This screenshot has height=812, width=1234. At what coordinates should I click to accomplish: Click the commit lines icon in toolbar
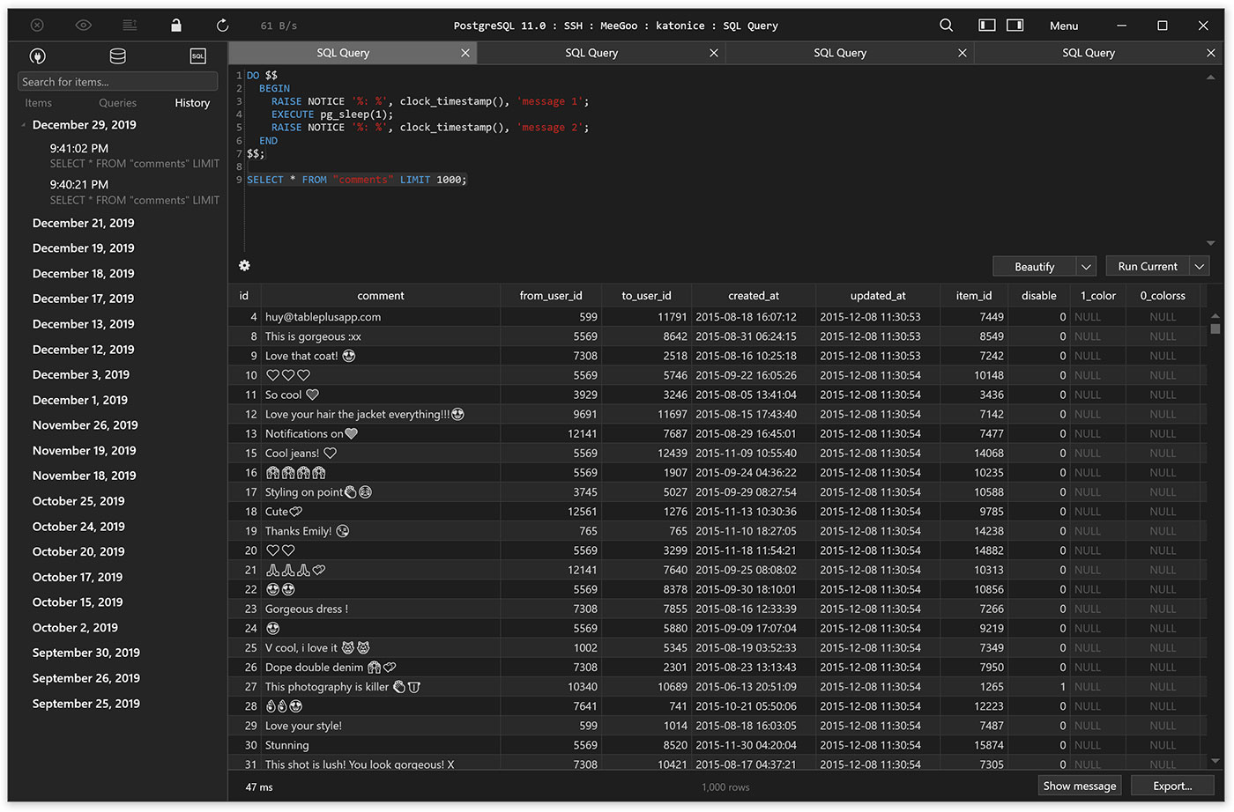[130, 26]
